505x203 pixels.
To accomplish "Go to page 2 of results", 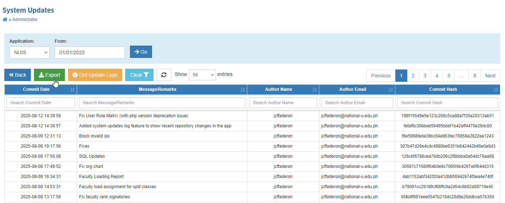I will 413,76.
